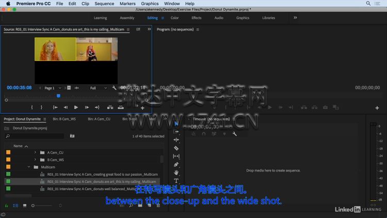This screenshot has height=218, width=387.
Task: Switch to the Bin: A Cam_CU tab
Action: click(x=99, y=119)
